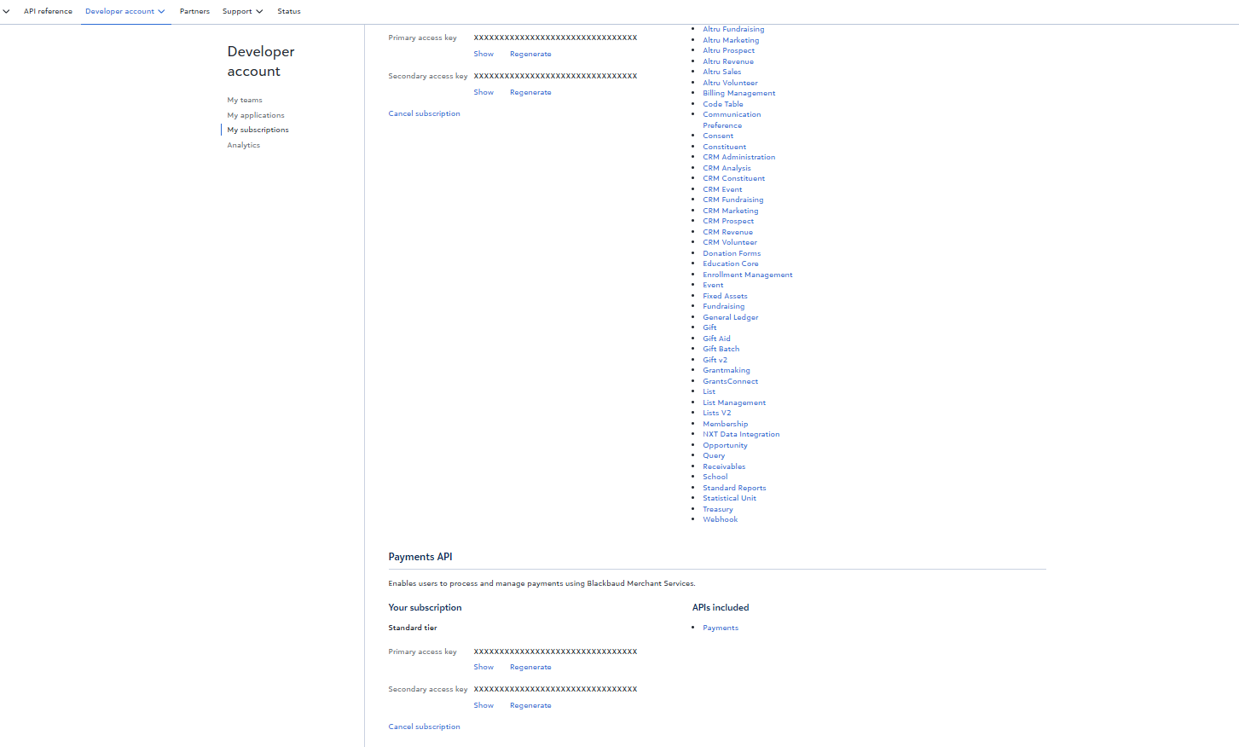The image size is (1239, 747).
Task: Open the Code Table API
Action: point(723,104)
